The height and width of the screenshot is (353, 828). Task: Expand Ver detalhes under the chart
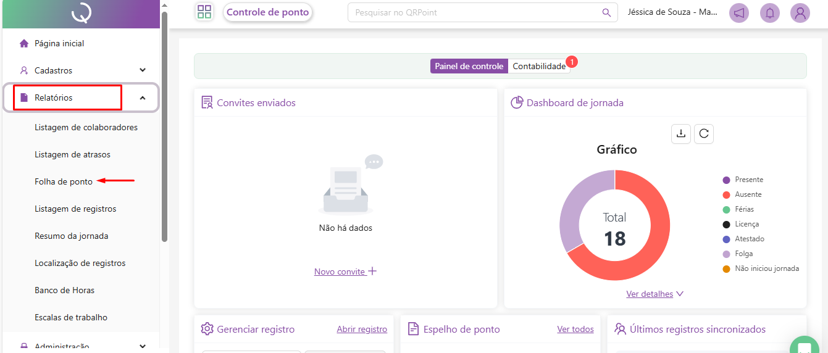(654, 294)
